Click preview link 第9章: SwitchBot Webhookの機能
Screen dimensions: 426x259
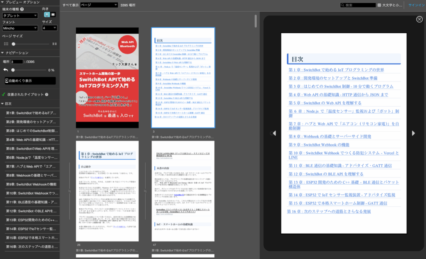pos(319,145)
